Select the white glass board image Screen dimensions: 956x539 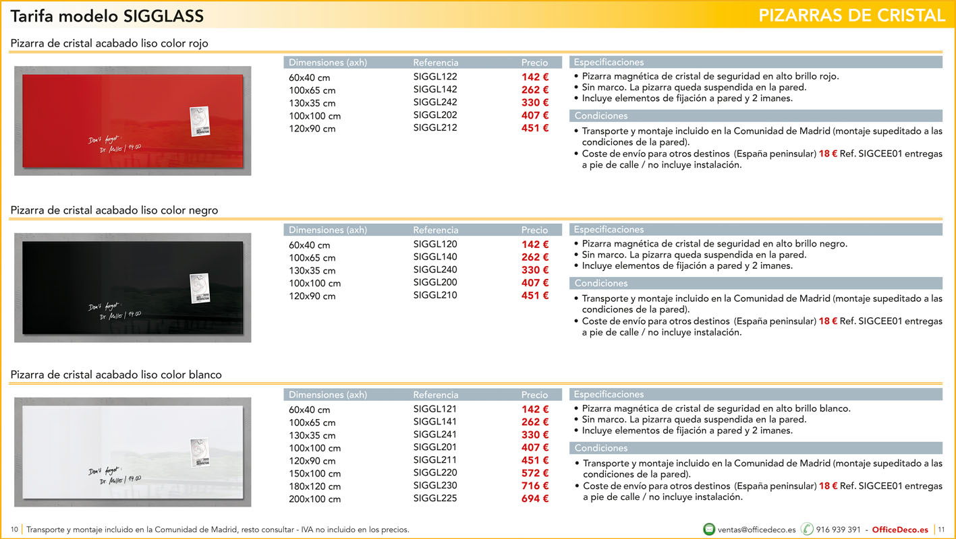click(133, 452)
